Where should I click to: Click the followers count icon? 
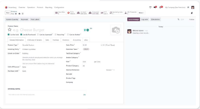click(x=182, y=19)
